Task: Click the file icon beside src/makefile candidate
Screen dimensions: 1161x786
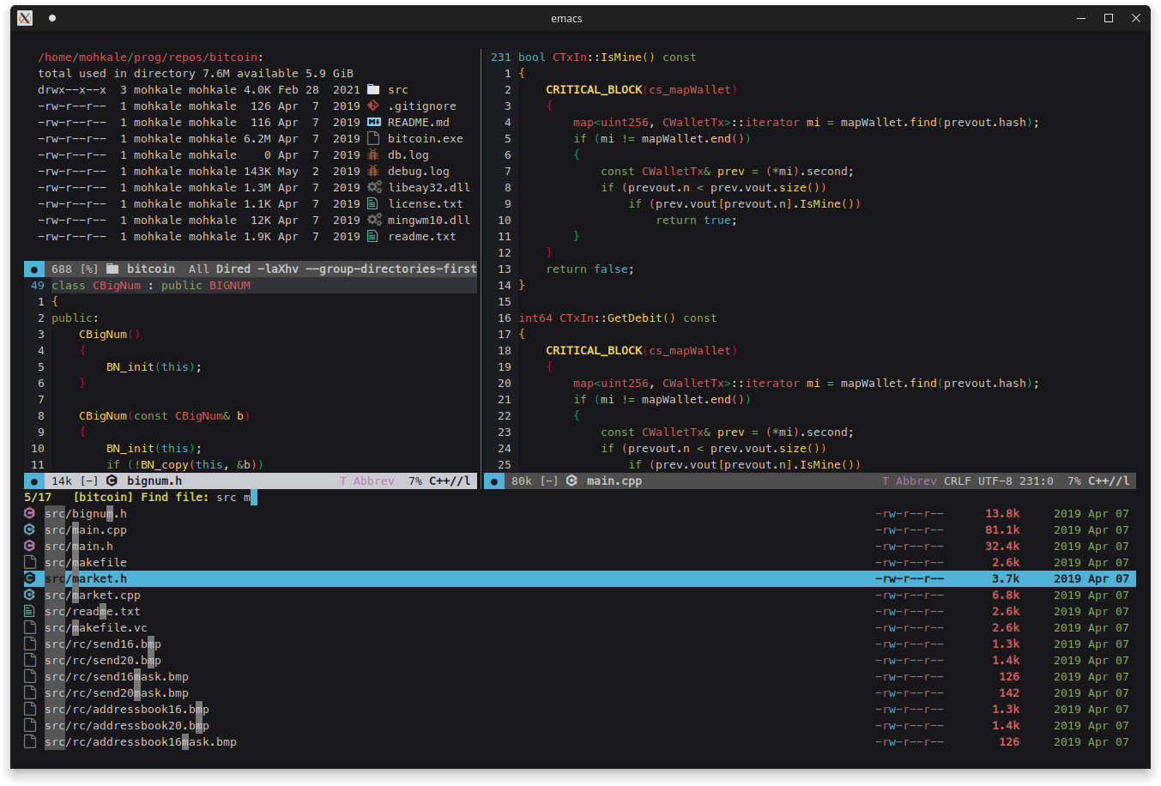Action: 29,562
